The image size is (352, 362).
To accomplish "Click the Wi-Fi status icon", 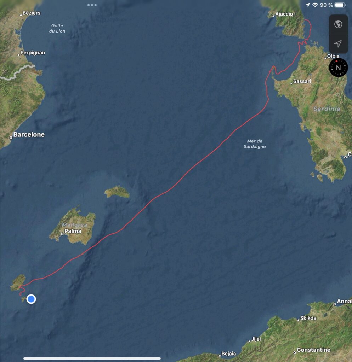I will coord(315,5).
